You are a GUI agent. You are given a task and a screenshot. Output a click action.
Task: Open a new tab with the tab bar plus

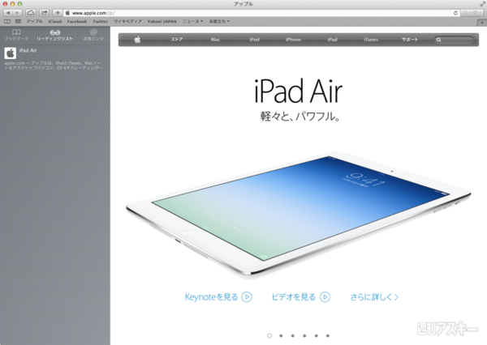481,23
